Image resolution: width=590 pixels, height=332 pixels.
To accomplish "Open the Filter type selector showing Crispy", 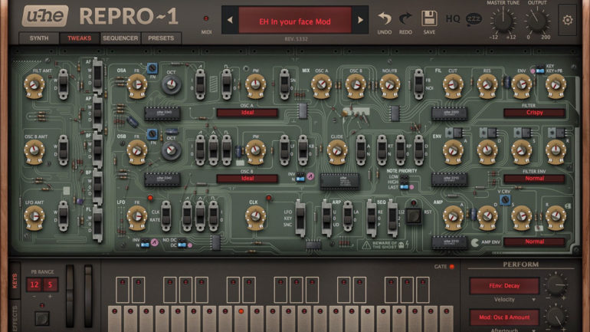I will (x=534, y=113).
